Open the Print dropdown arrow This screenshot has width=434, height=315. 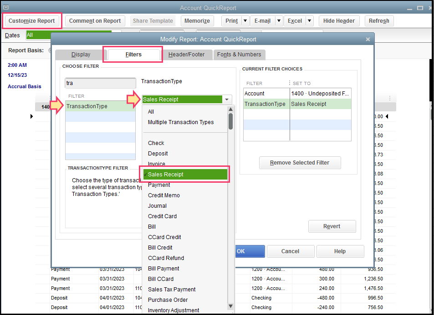point(245,21)
